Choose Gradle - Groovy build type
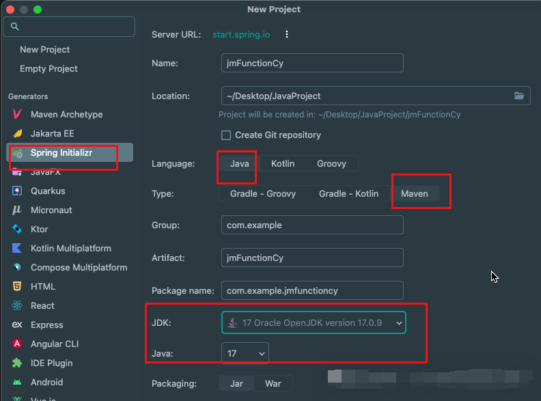The height and width of the screenshot is (401, 541). pyautogui.click(x=263, y=193)
